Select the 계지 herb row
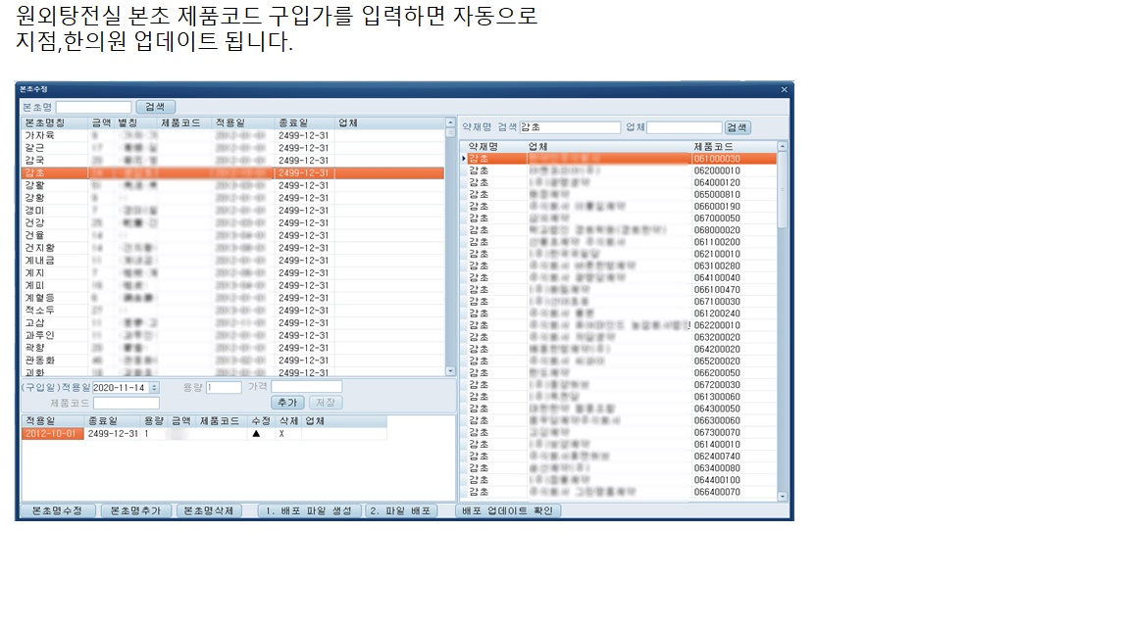Screen dimensions: 1121x628 pyautogui.click(x=34, y=272)
